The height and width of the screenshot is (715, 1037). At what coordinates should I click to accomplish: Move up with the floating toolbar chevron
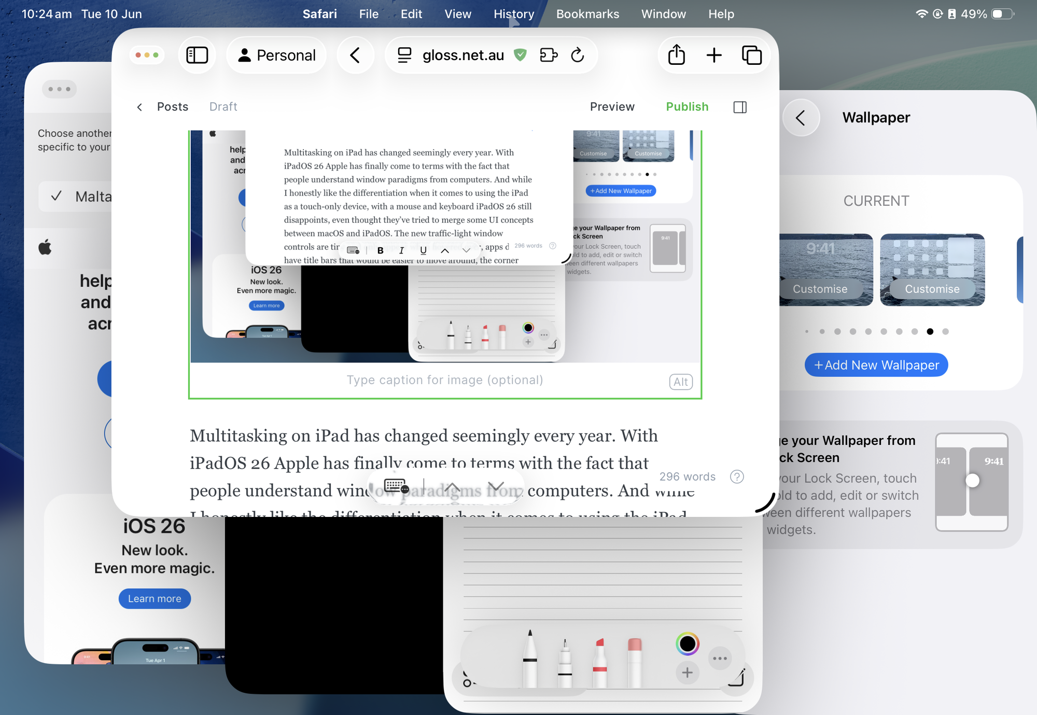(452, 487)
